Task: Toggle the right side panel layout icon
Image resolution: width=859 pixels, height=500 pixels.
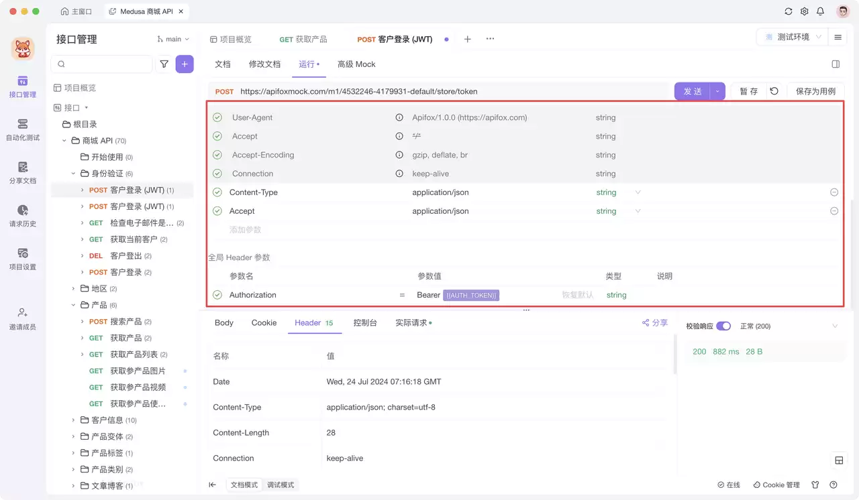Action: pyautogui.click(x=836, y=64)
